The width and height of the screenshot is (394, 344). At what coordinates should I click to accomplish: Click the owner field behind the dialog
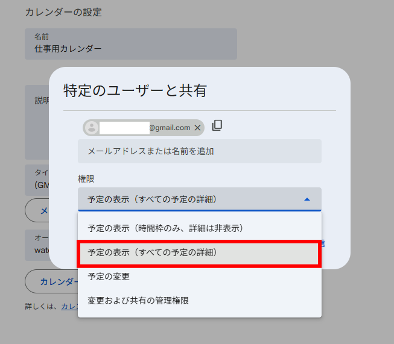click(x=36, y=244)
